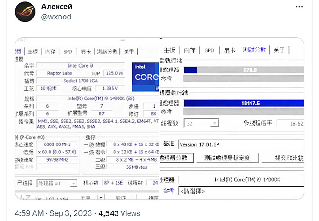Click the 规格 field i9-14900K (ES)
The height and width of the screenshot is (221, 319).
(x=98, y=99)
